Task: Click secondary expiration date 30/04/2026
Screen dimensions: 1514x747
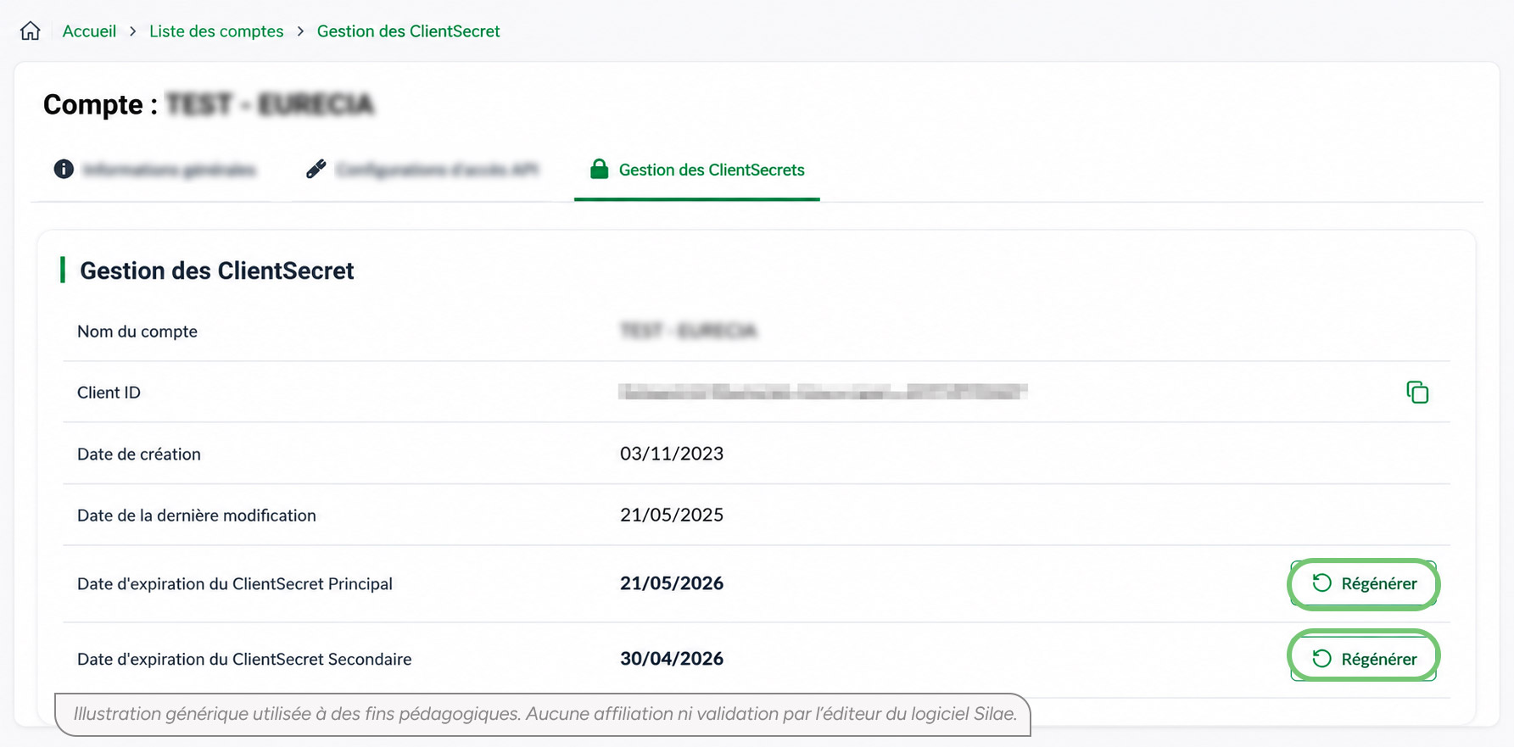Action: click(672, 659)
